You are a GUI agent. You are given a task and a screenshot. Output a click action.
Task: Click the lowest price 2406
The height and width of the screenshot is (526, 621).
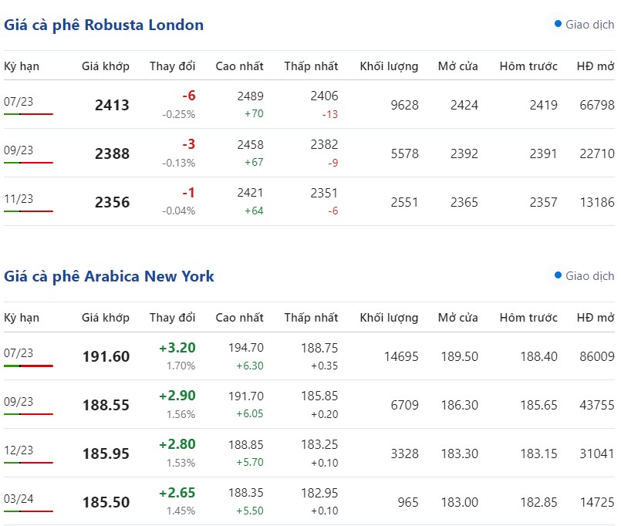tap(324, 96)
